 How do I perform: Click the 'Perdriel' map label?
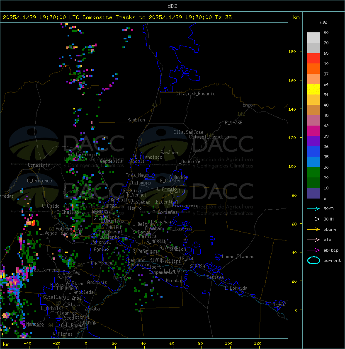[101, 242]
